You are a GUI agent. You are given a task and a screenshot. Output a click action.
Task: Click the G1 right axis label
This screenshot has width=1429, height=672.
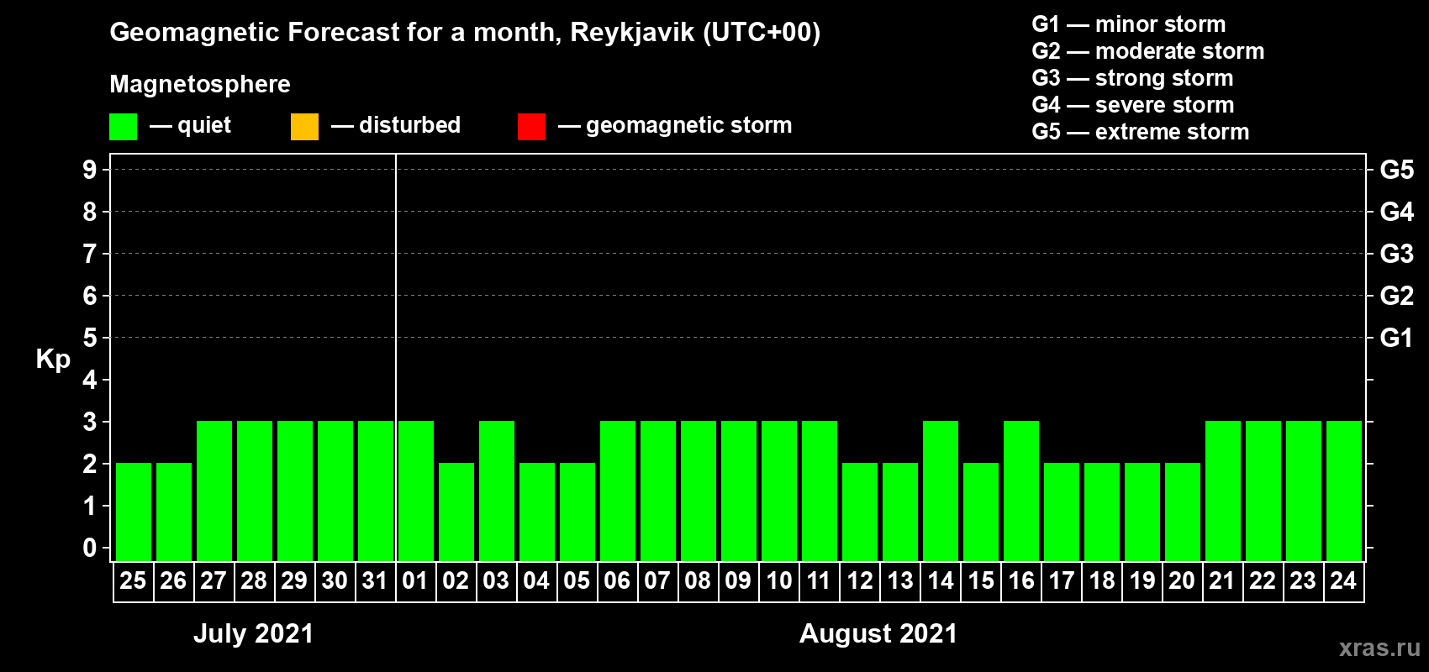(1397, 338)
